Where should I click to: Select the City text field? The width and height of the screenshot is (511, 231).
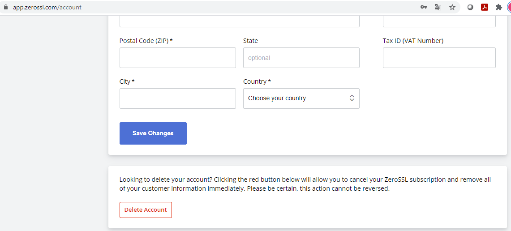[178, 98]
